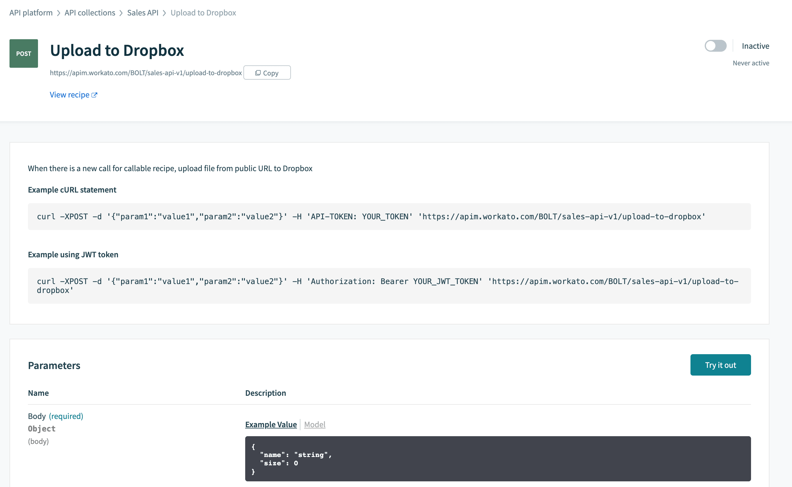Toggle the Inactive endpoint switch on
792x487 pixels.
(x=715, y=46)
